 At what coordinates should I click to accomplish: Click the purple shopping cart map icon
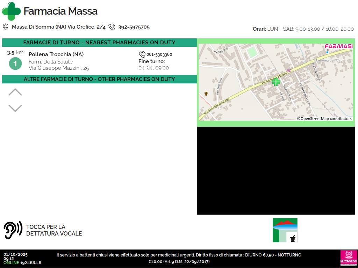(x=288, y=71)
